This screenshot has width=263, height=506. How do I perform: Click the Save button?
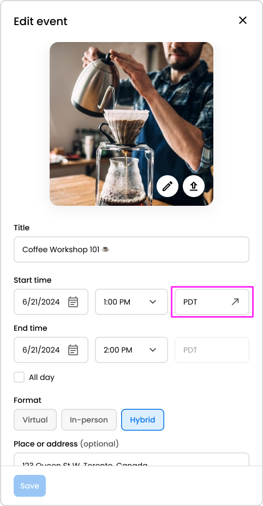[x=29, y=486]
